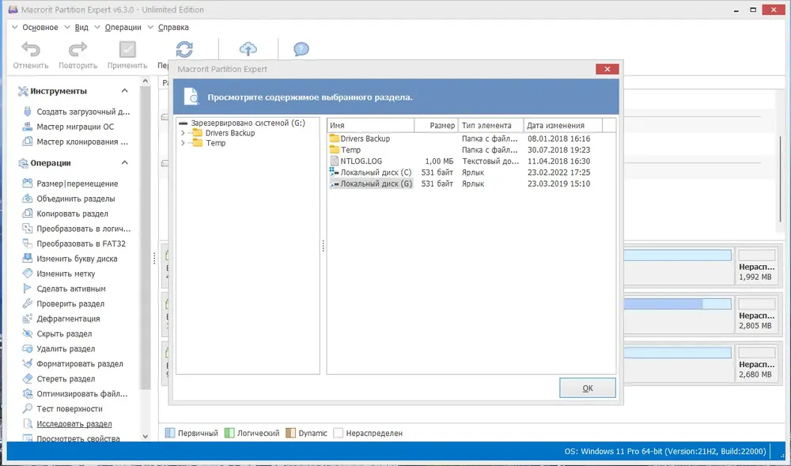The image size is (791, 466).
Task: Collapse the Операции section chevron
Action: click(125, 163)
